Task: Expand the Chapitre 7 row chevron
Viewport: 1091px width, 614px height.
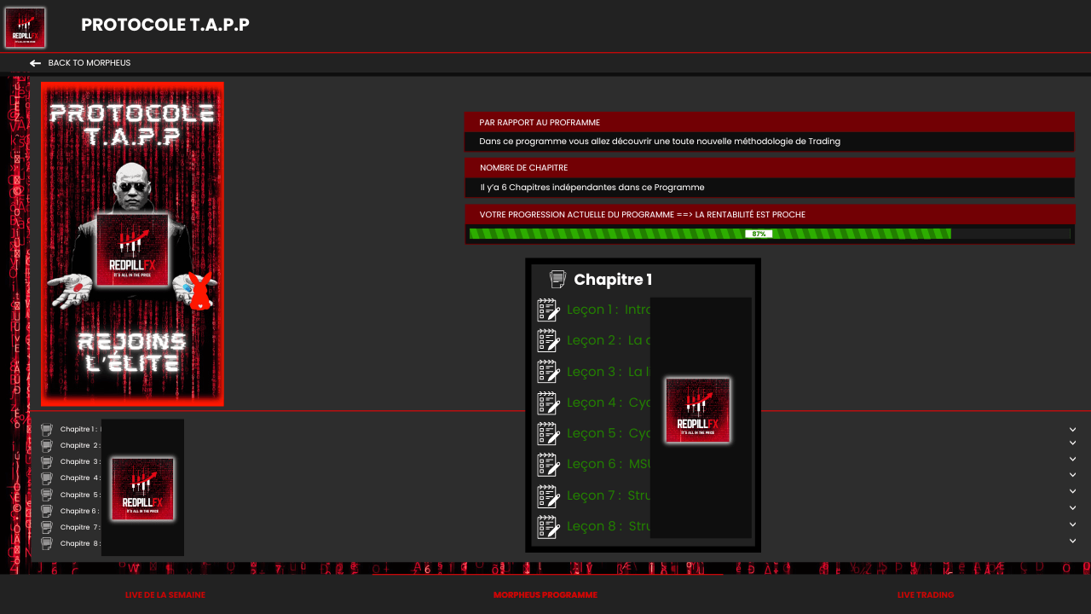Action: pos(1073,524)
